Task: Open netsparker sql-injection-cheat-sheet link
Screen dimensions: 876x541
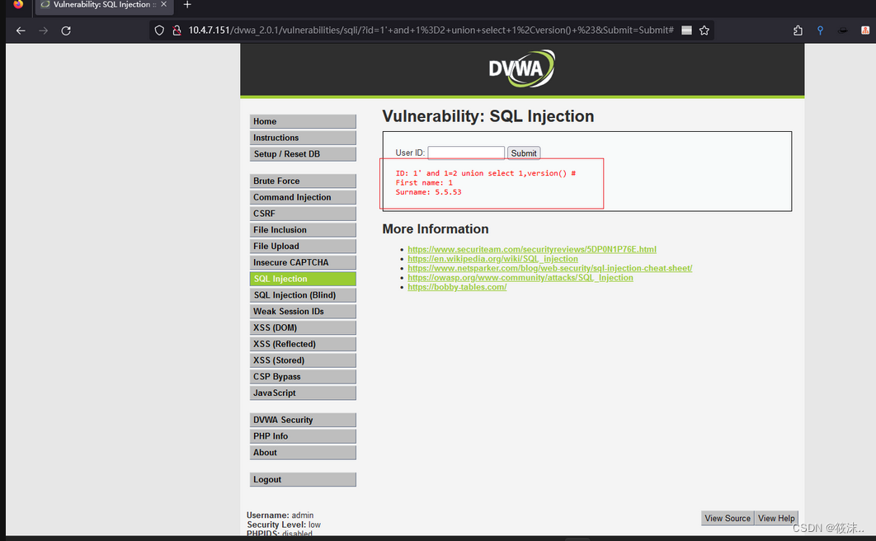Action: tap(549, 268)
